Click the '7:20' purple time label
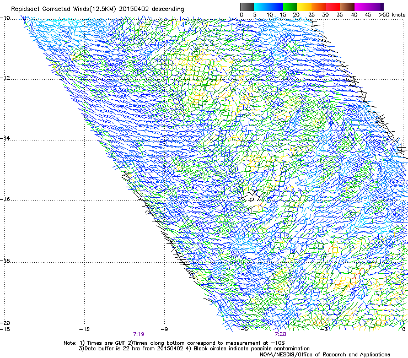This screenshot has height=358, width=408. tap(280, 334)
